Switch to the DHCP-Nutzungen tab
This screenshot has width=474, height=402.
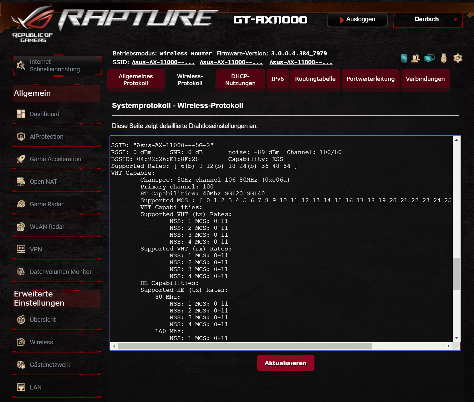[240, 80]
